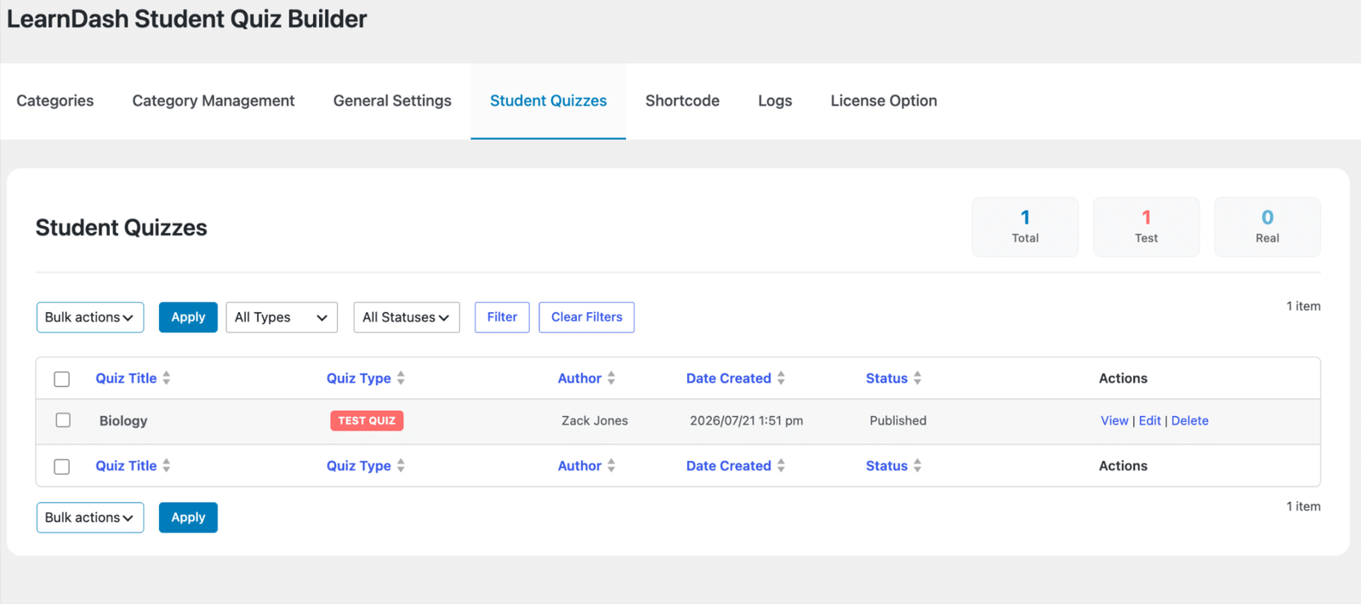Click the Filter button
The height and width of the screenshot is (604, 1361).
(x=502, y=317)
